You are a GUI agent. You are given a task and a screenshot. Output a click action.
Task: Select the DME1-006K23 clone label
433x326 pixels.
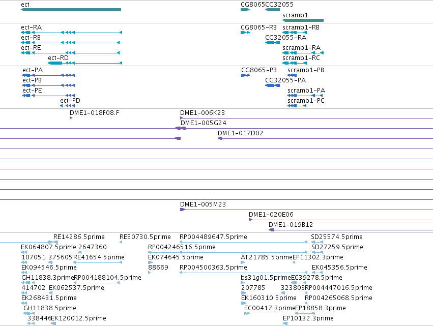click(x=203, y=113)
